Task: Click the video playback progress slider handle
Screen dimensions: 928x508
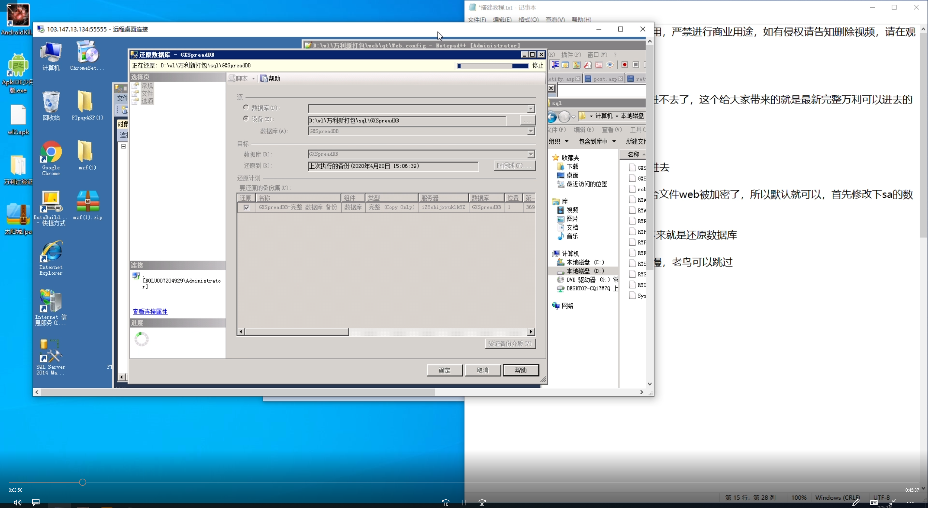Action: [x=83, y=482]
